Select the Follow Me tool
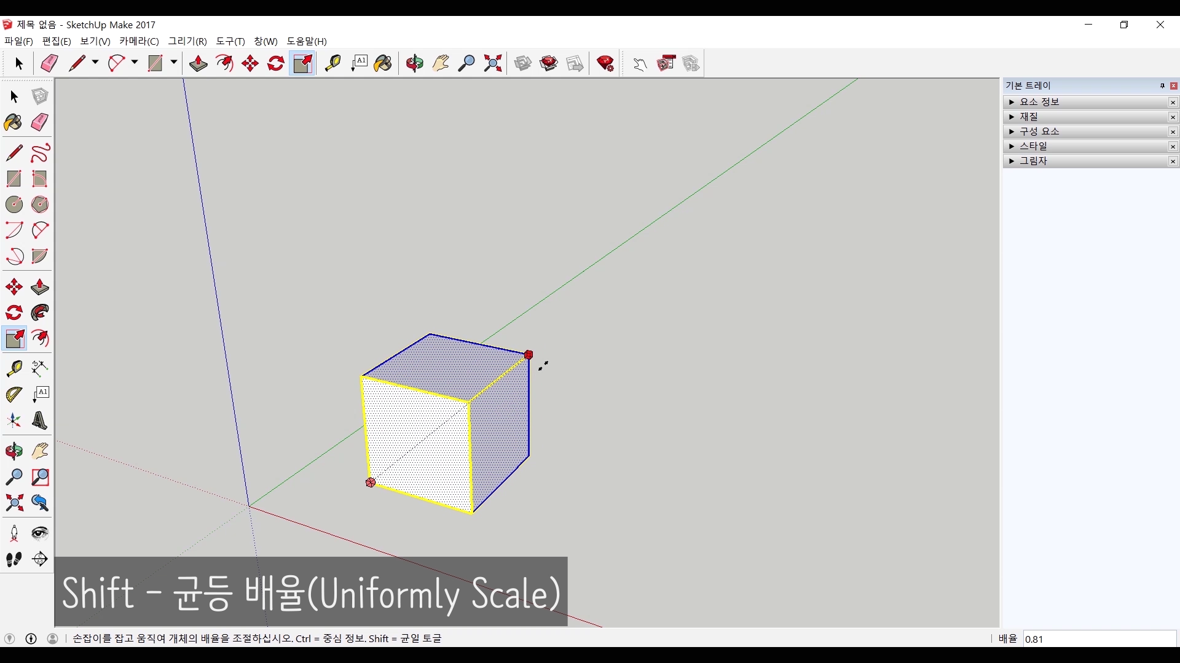Viewport: 1180px width, 663px height. tap(40, 313)
